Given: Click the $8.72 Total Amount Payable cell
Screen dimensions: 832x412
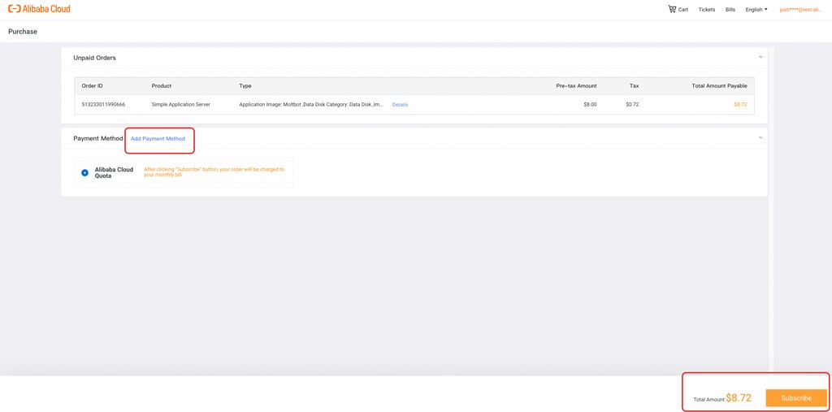Looking at the screenshot, I should coord(739,105).
